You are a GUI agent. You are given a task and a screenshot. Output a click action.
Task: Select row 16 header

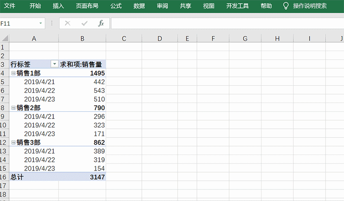(4, 177)
